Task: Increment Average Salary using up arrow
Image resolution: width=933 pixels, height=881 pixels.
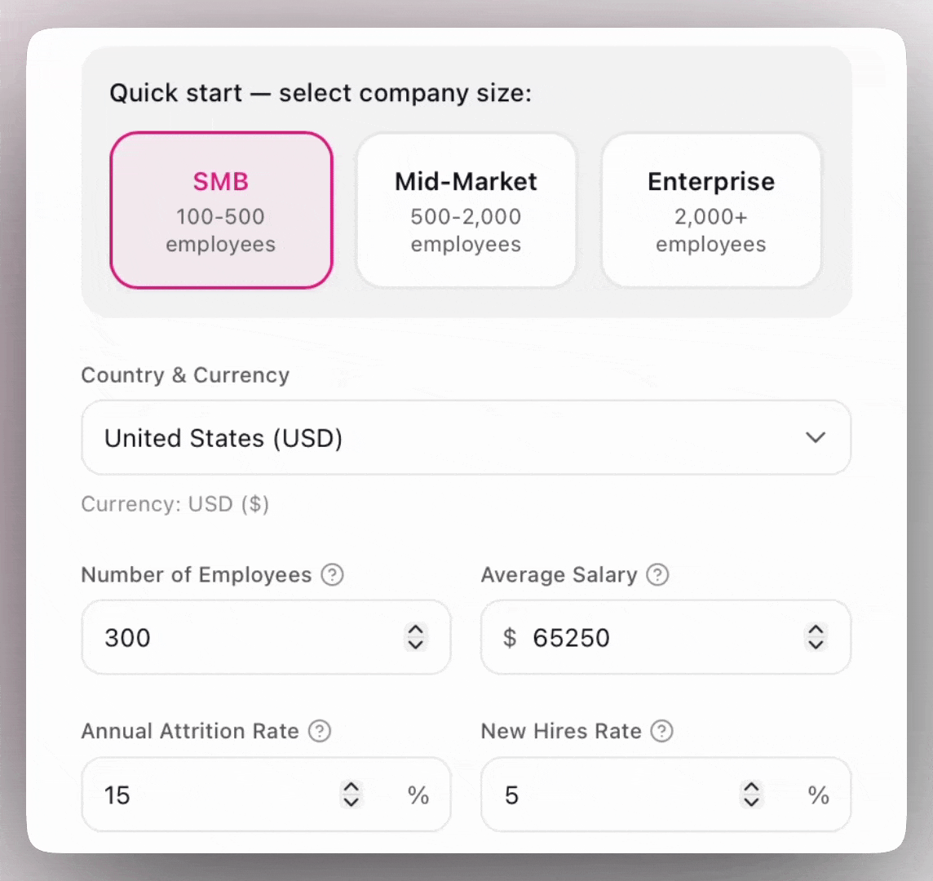Action: tap(816, 630)
